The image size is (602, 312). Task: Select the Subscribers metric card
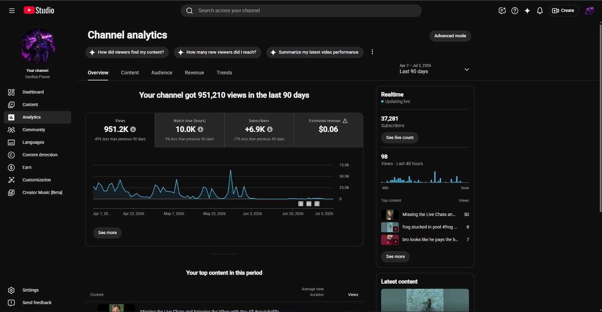click(x=259, y=130)
